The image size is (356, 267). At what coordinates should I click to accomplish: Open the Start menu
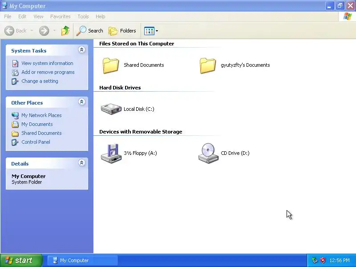[21, 260]
